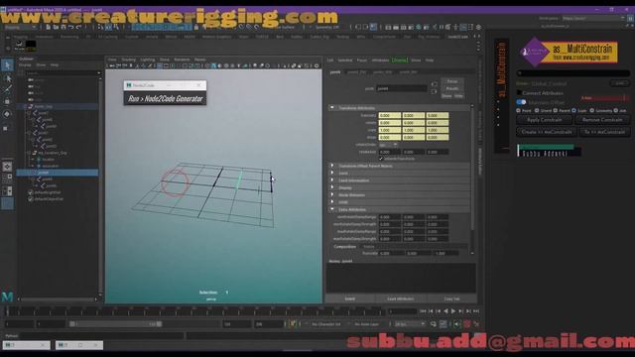Activate the Rotate tool in toolbox

pos(7,115)
